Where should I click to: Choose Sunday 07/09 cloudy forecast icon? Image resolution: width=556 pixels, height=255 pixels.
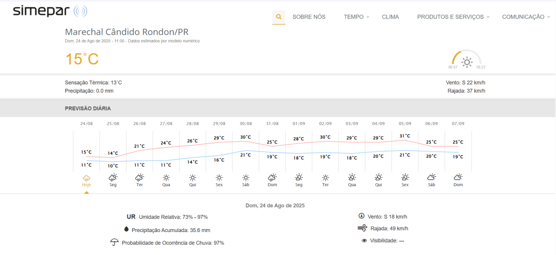click(x=458, y=177)
